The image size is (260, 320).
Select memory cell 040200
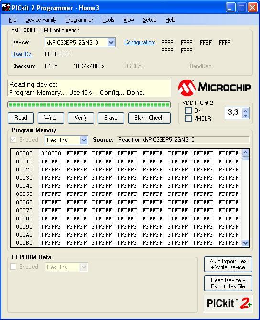tap(51, 153)
